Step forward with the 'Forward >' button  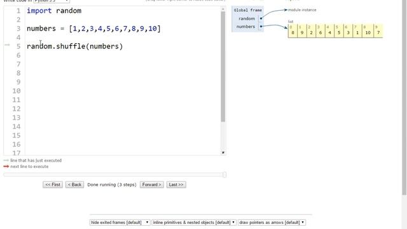tap(152, 184)
